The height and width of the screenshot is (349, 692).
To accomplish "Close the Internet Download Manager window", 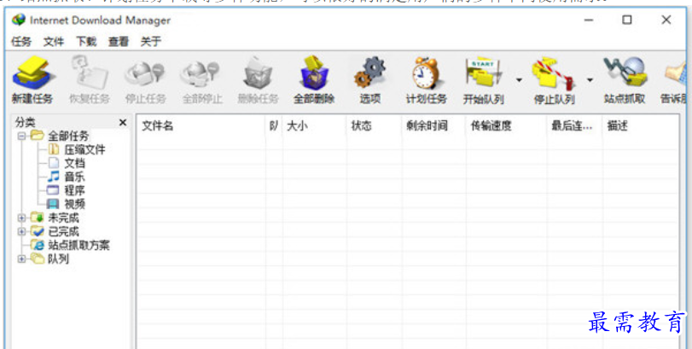I will pyautogui.click(x=666, y=20).
